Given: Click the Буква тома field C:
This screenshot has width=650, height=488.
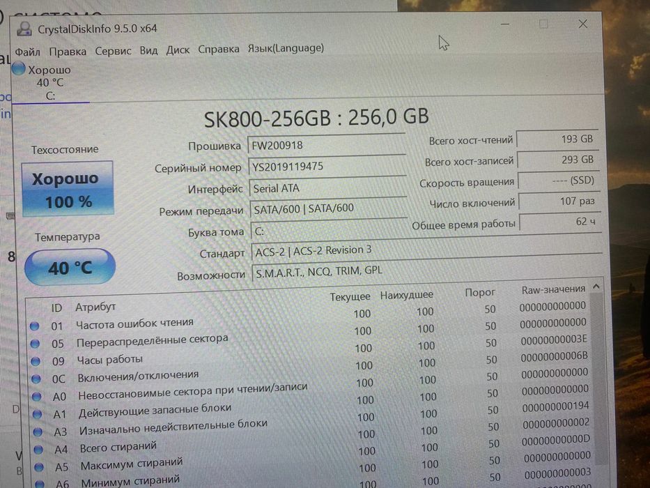Looking at the screenshot, I should tap(329, 230).
